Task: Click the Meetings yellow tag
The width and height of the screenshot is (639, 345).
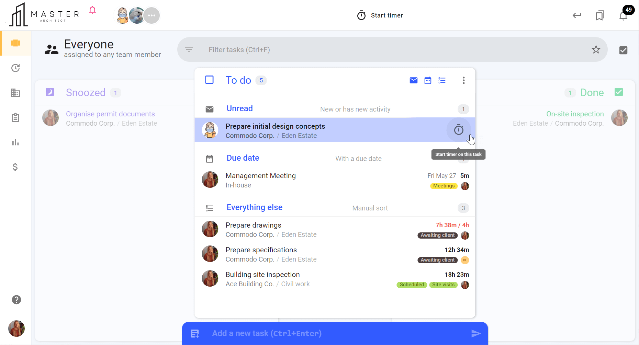Action: tap(444, 186)
